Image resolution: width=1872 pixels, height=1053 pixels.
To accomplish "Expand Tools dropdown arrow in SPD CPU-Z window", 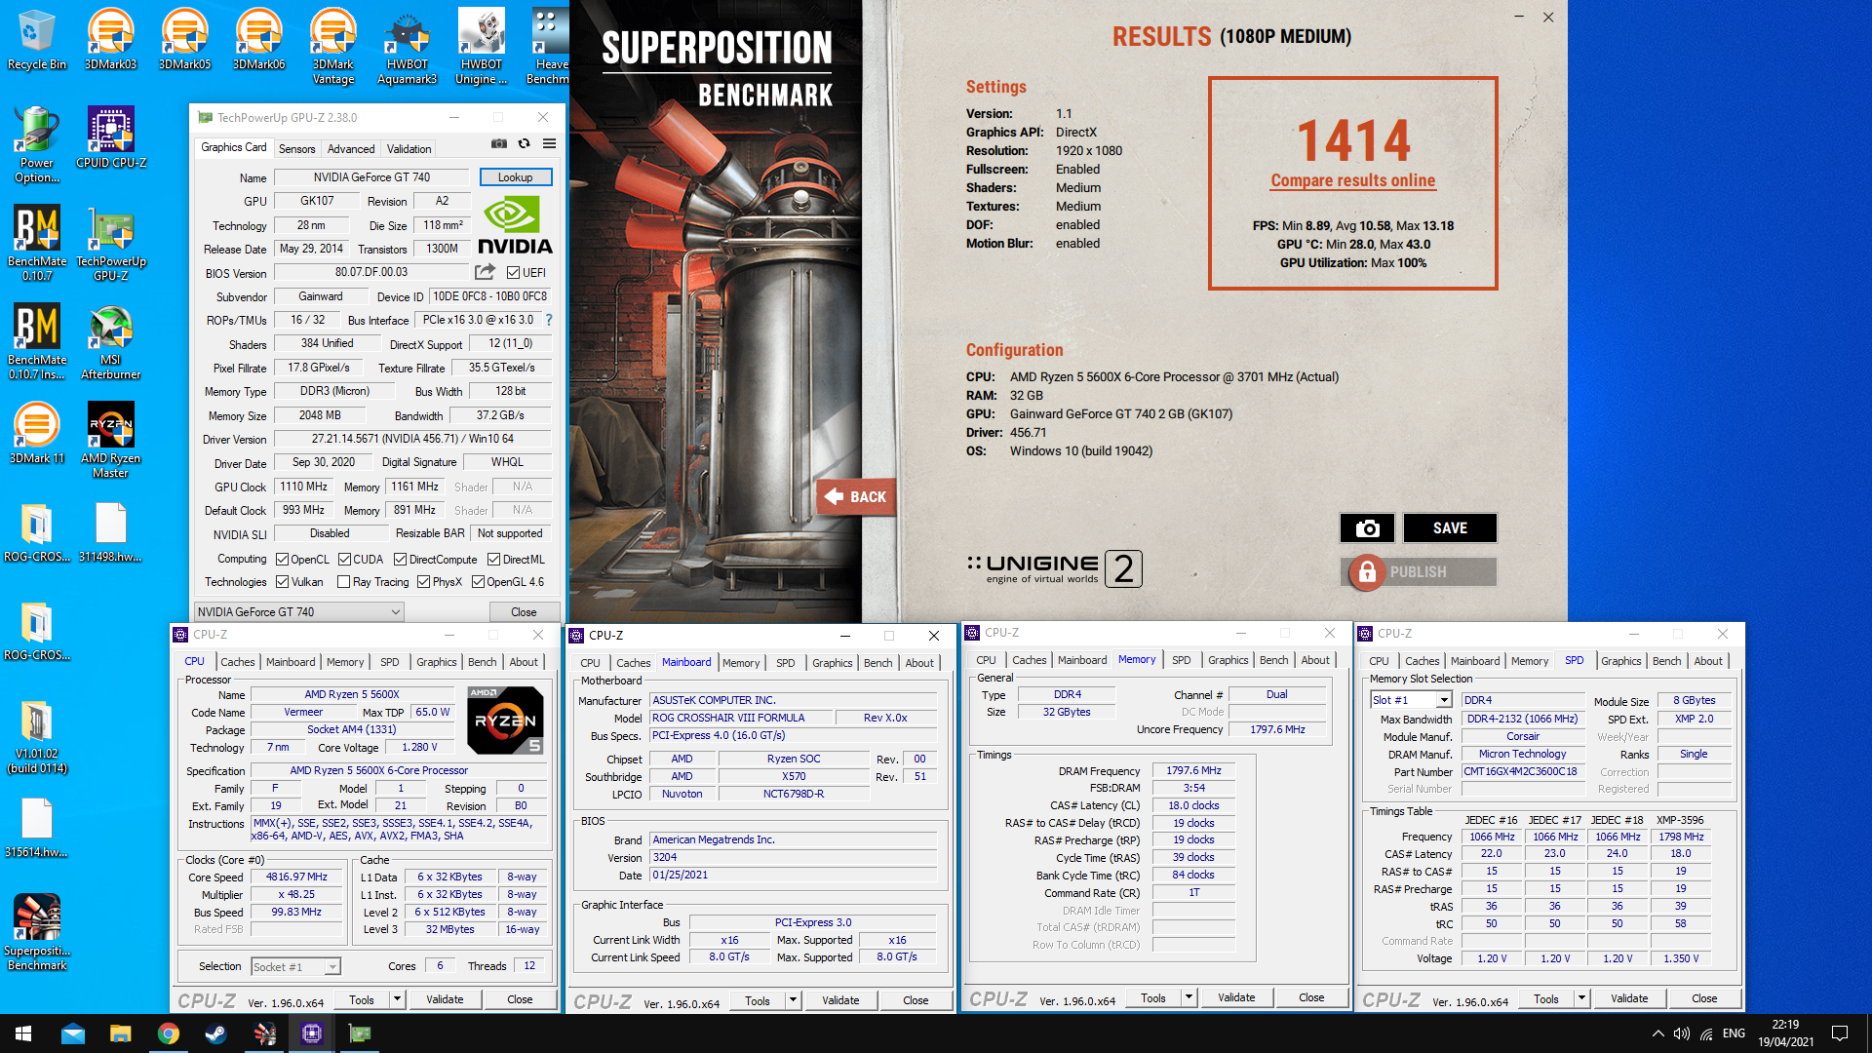I will point(1581,998).
